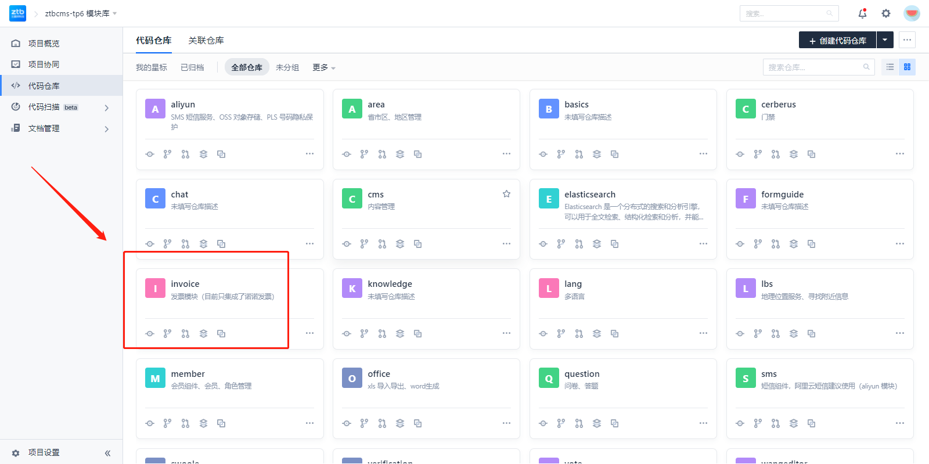
Task: Open commits icon on area card
Action: (347, 154)
